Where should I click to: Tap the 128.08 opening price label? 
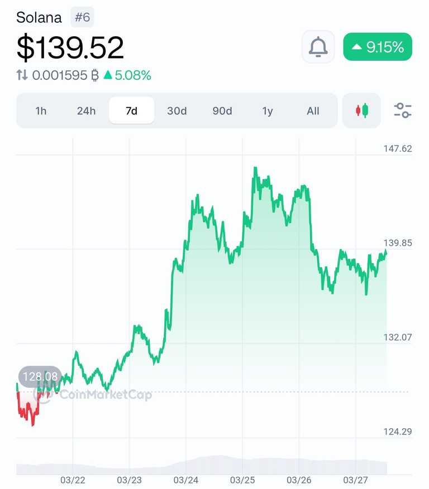(x=40, y=376)
